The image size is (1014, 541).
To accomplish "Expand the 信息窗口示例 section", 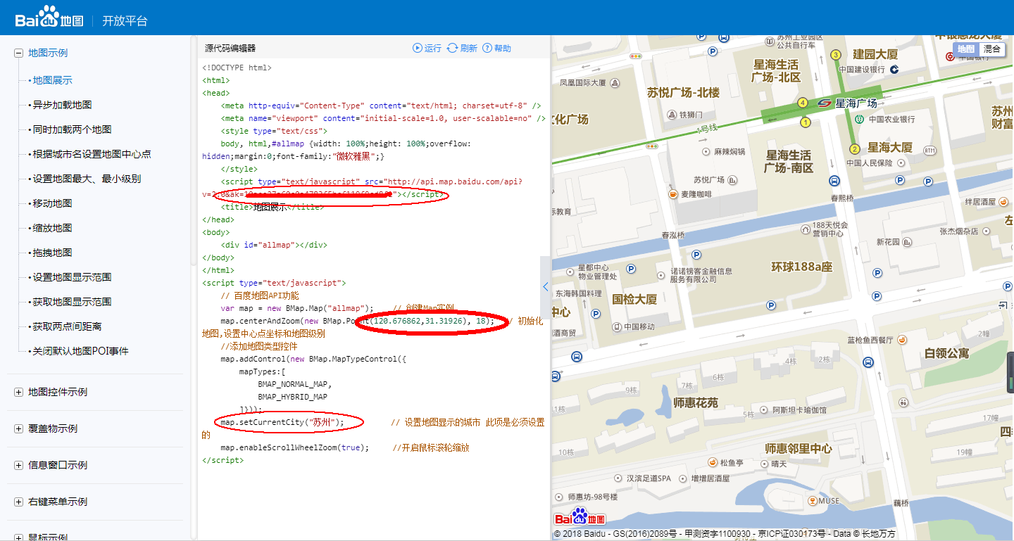I will click(x=18, y=465).
